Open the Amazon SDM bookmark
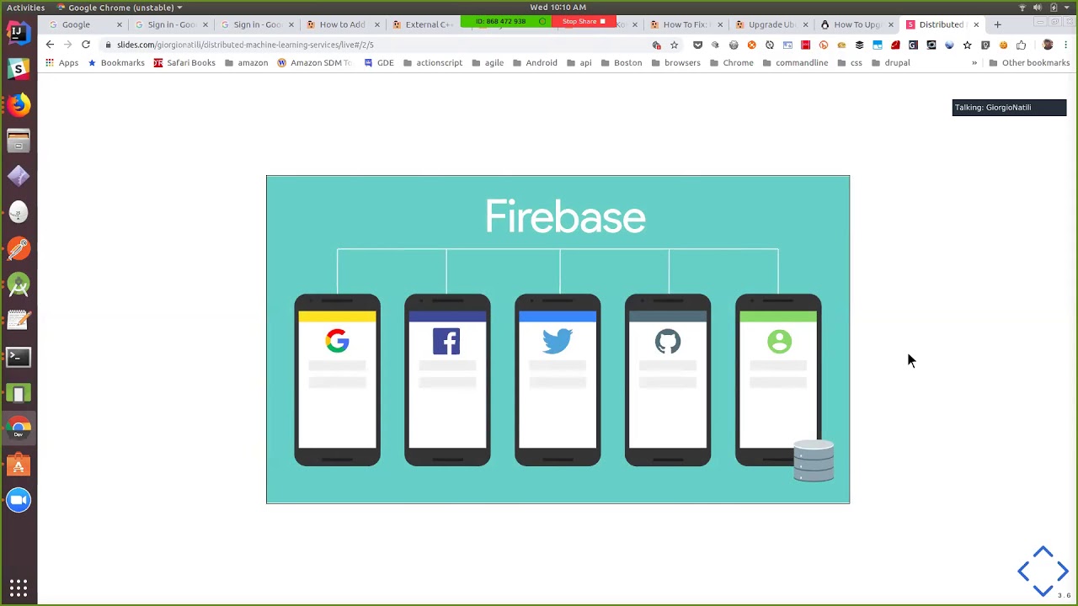Viewport: 1078px width, 606px height. pos(314,63)
